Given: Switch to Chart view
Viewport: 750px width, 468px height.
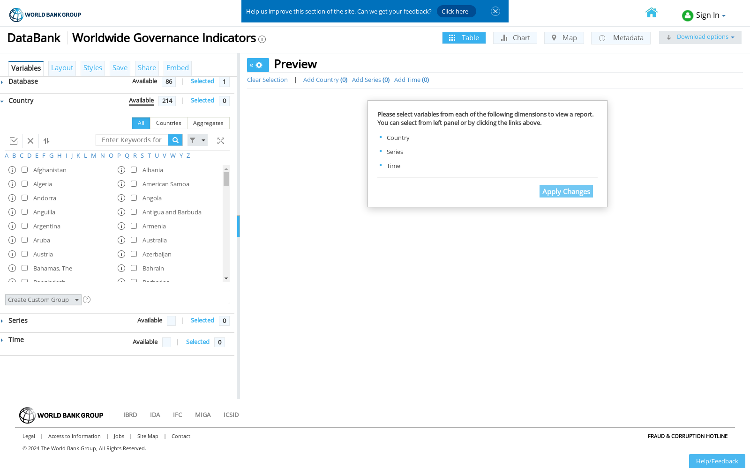Looking at the screenshot, I should (x=515, y=38).
